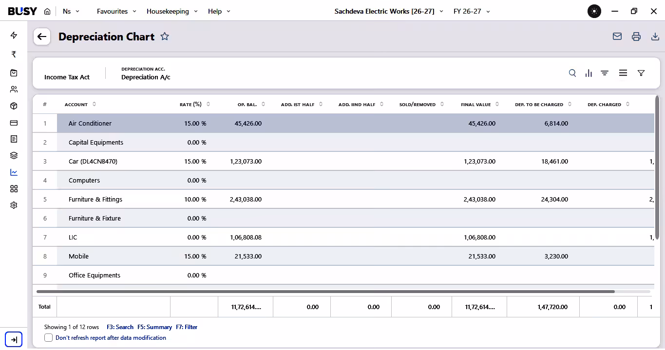The width and height of the screenshot is (665, 350).
Task: Open the grid modules sidebar icon
Action: click(x=14, y=189)
